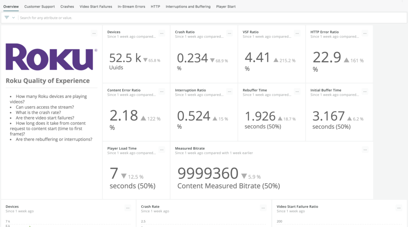This screenshot has height=227, width=408.
Task: Switch to the Overview tab
Action: coord(11,6)
